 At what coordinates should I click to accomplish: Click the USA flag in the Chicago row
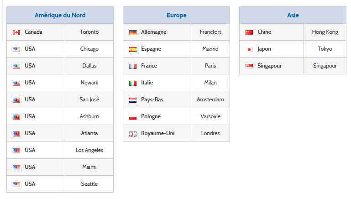tap(16, 49)
